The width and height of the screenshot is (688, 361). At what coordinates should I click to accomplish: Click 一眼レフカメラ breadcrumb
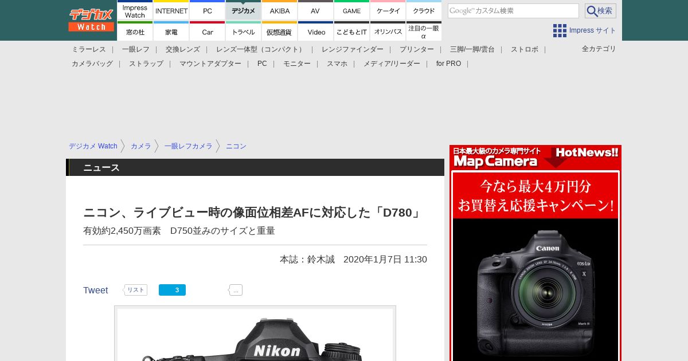(x=189, y=146)
